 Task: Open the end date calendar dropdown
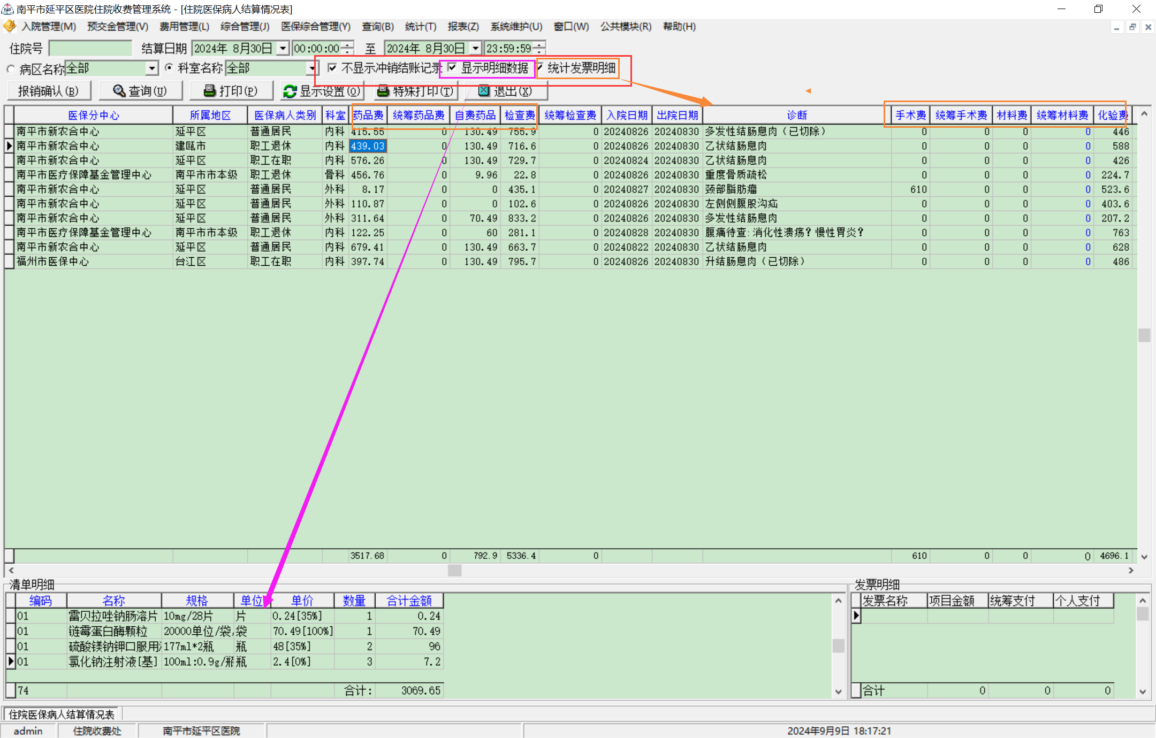[x=475, y=49]
